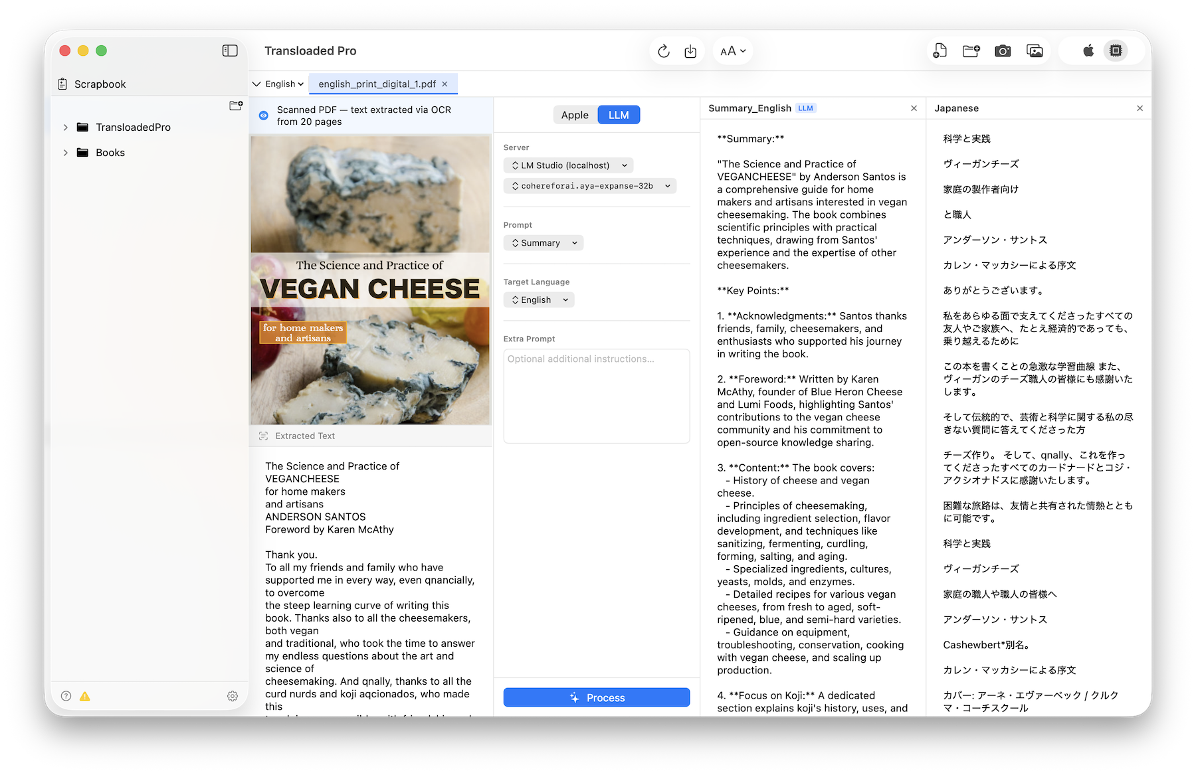Change the model from cohereforai.aya-expanse-32b
The height and width of the screenshot is (775, 1196).
click(590, 186)
